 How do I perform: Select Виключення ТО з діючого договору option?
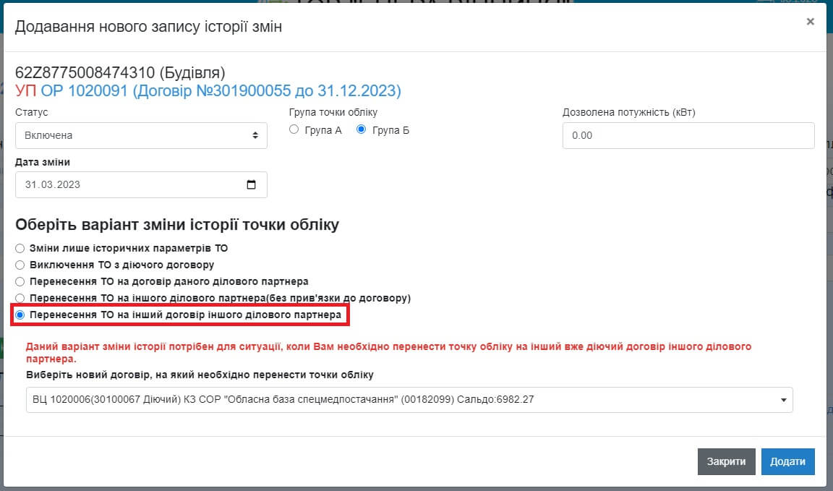coord(20,265)
